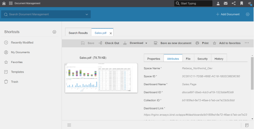The height and width of the screenshot is (129, 254).
Task: Click the hamburger menu at bottom
Action: (69, 125)
